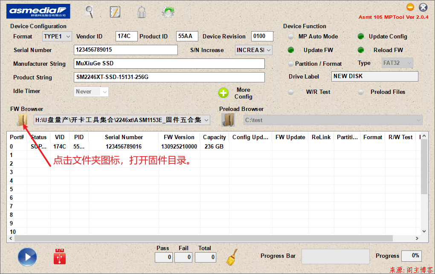Click horizontal scrollbar left arrow
Viewport: 435px width, 274px height.
[11, 238]
